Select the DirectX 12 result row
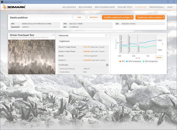This screenshot has width=177, height=130. click(83, 60)
